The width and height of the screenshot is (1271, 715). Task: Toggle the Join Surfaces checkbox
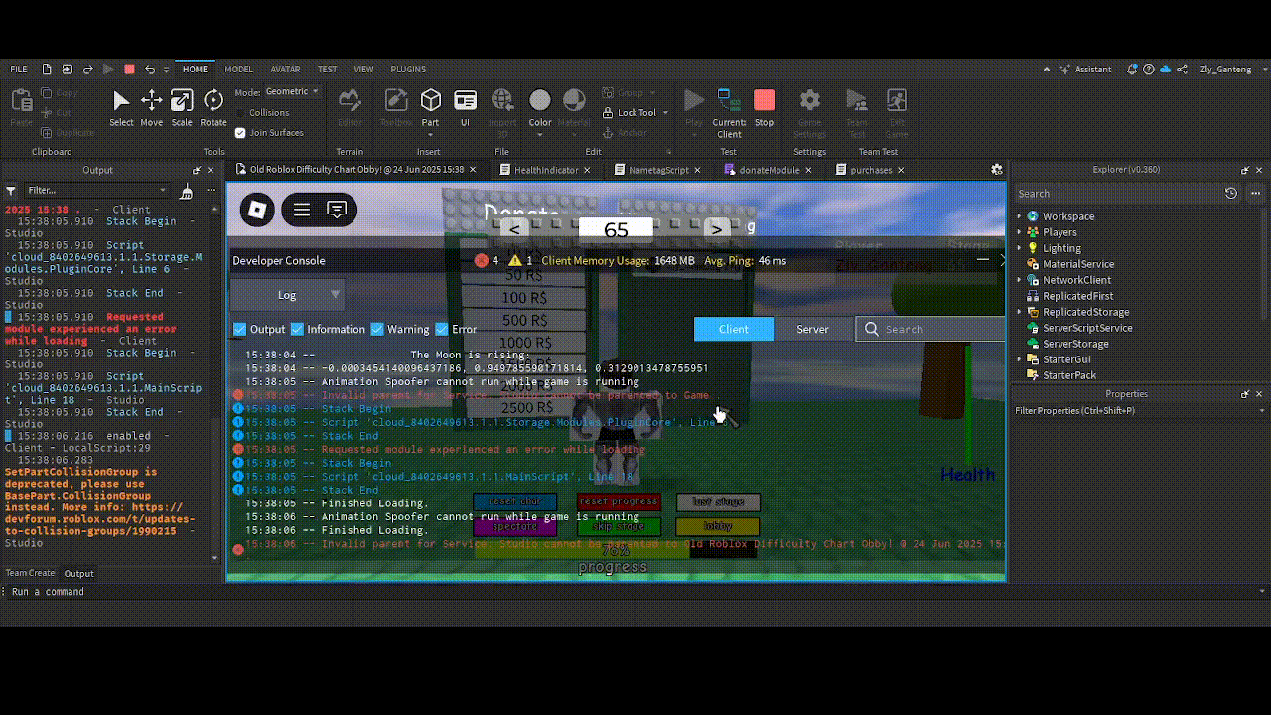(240, 133)
